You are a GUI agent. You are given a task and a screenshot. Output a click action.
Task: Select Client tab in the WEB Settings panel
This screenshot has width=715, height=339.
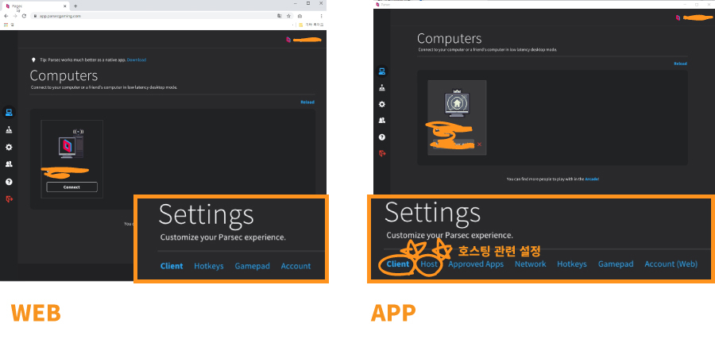pyautogui.click(x=172, y=266)
